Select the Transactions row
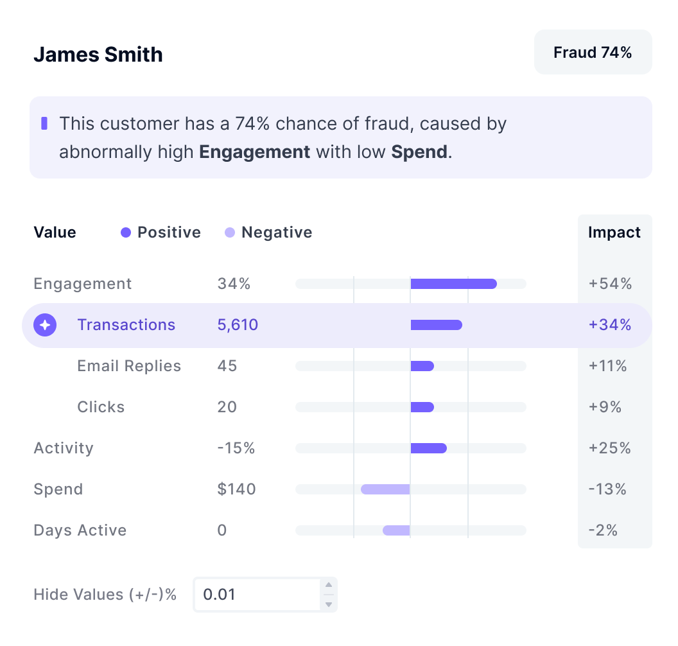Screen dimensions: 678x646 coord(126,325)
